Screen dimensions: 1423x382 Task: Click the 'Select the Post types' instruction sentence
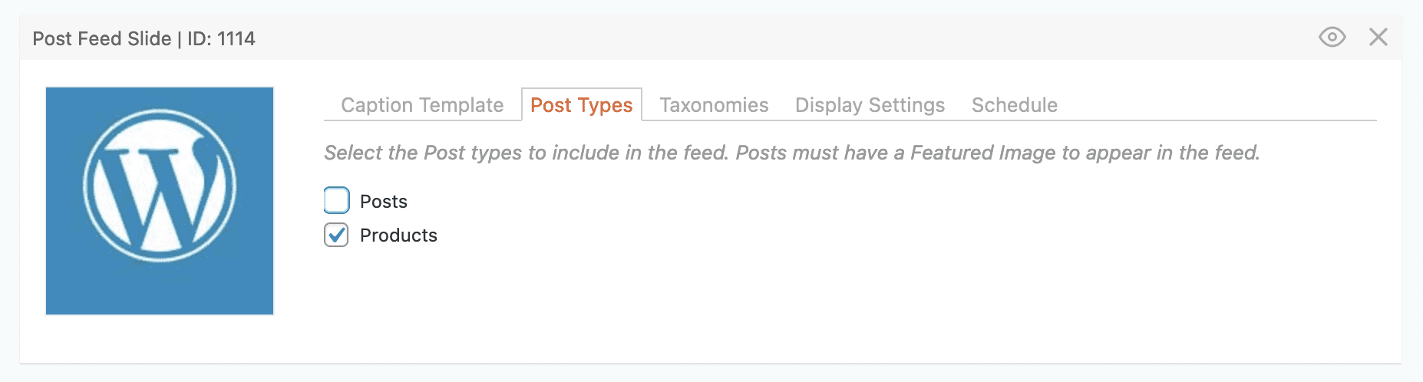click(526, 153)
